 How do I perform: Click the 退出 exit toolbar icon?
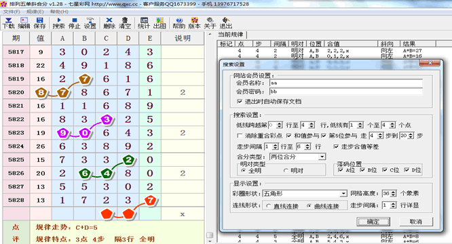click(226, 23)
